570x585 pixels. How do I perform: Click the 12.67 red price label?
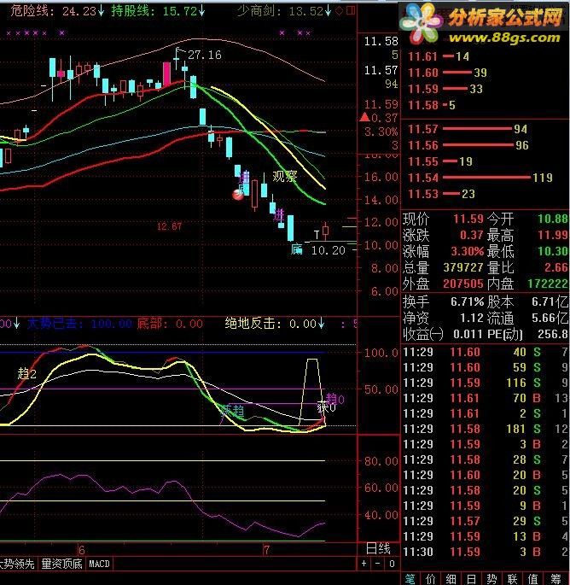[169, 226]
